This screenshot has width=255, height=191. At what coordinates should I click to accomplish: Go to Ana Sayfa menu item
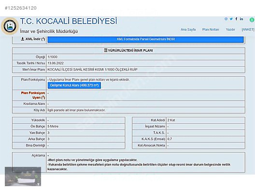[x=188, y=29]
